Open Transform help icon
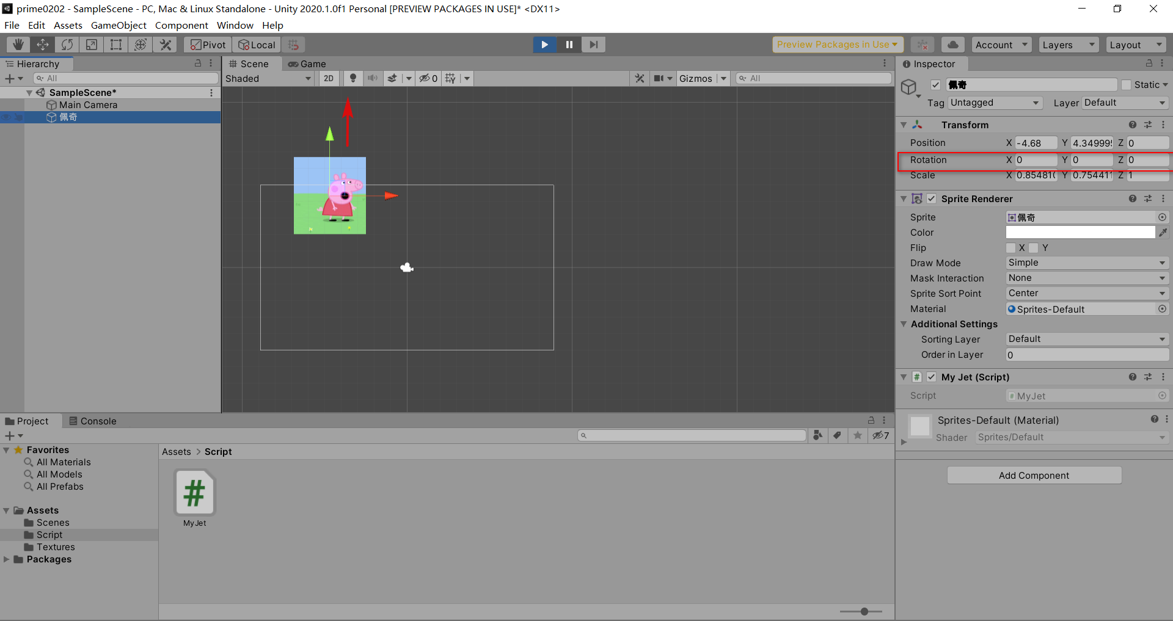Viewport: 1173px width, 621px height. tap(1133, 125)
